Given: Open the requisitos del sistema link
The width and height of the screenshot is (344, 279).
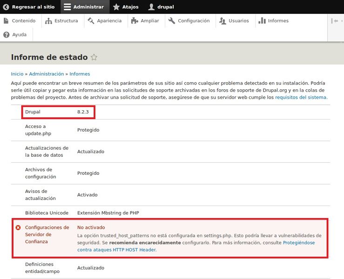Looking at the screenshot, I should 301,97.
